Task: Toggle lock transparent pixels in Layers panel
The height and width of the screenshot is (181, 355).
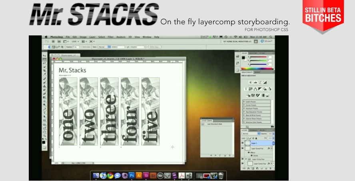Action: (247, 138)
